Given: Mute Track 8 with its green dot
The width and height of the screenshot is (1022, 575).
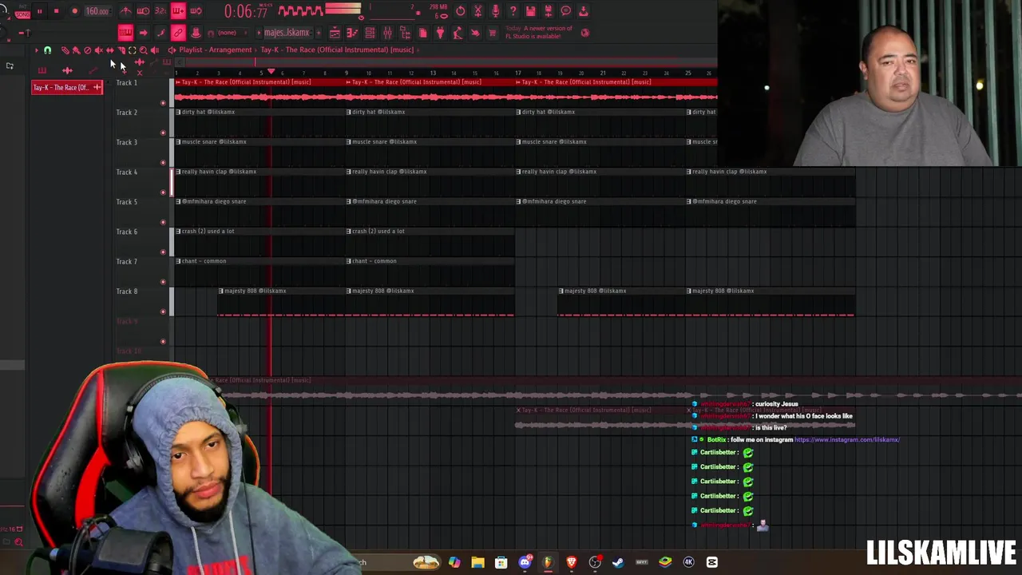Looking at the screenshot, I should click(x=163, y=311).
